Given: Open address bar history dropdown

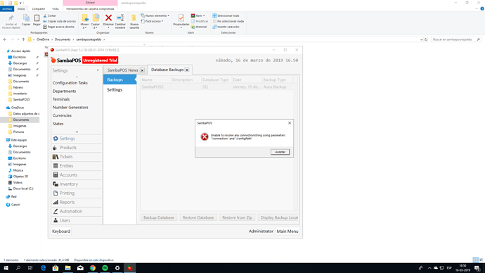Looking at the screenshot, I should pos(421,39).
